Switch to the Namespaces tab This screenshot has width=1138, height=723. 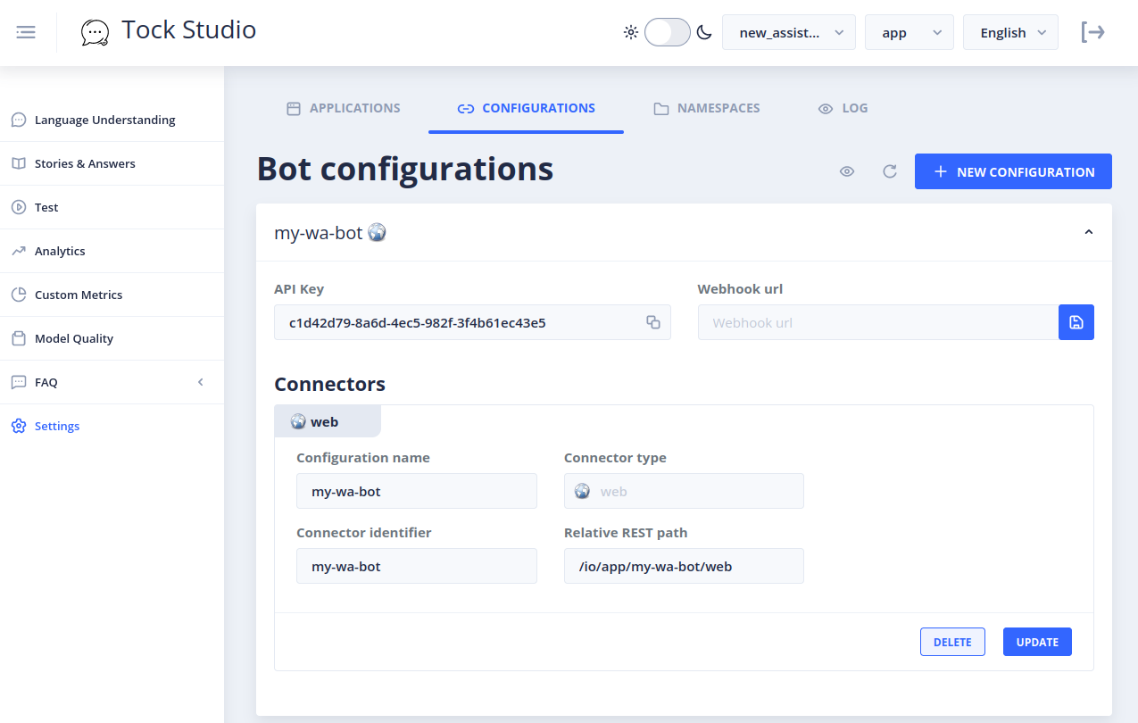(707, 108)
